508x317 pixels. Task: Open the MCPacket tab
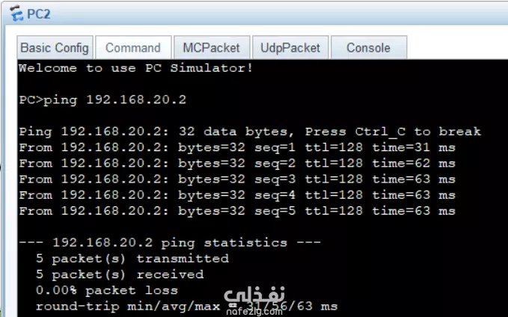click(211, 48)
